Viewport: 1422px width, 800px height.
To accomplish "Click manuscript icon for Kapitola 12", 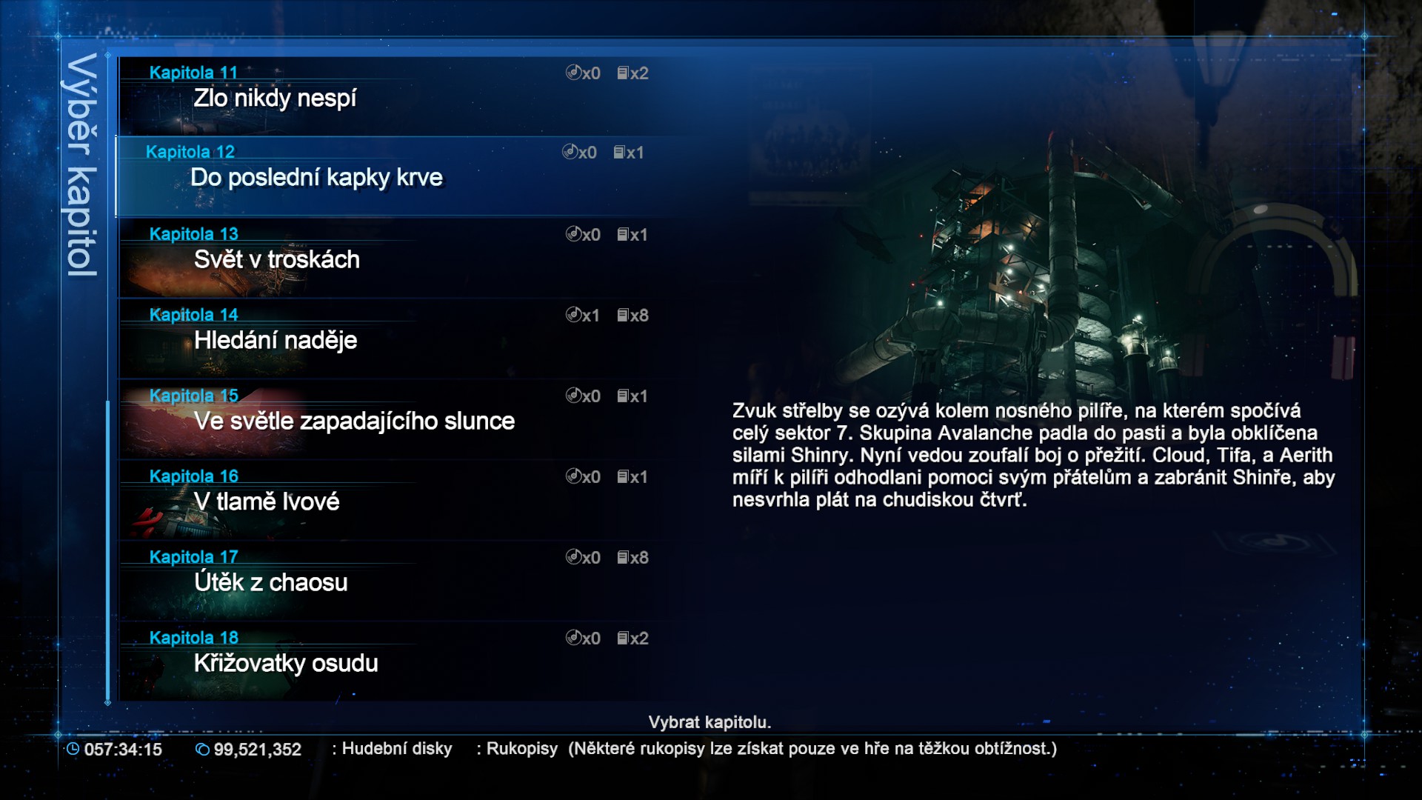I will pos(619,152).
